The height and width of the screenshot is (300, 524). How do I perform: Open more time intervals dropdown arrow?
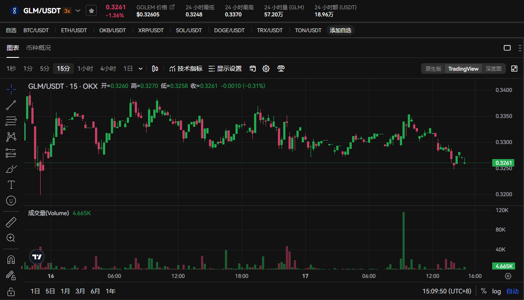coord(140,68)
